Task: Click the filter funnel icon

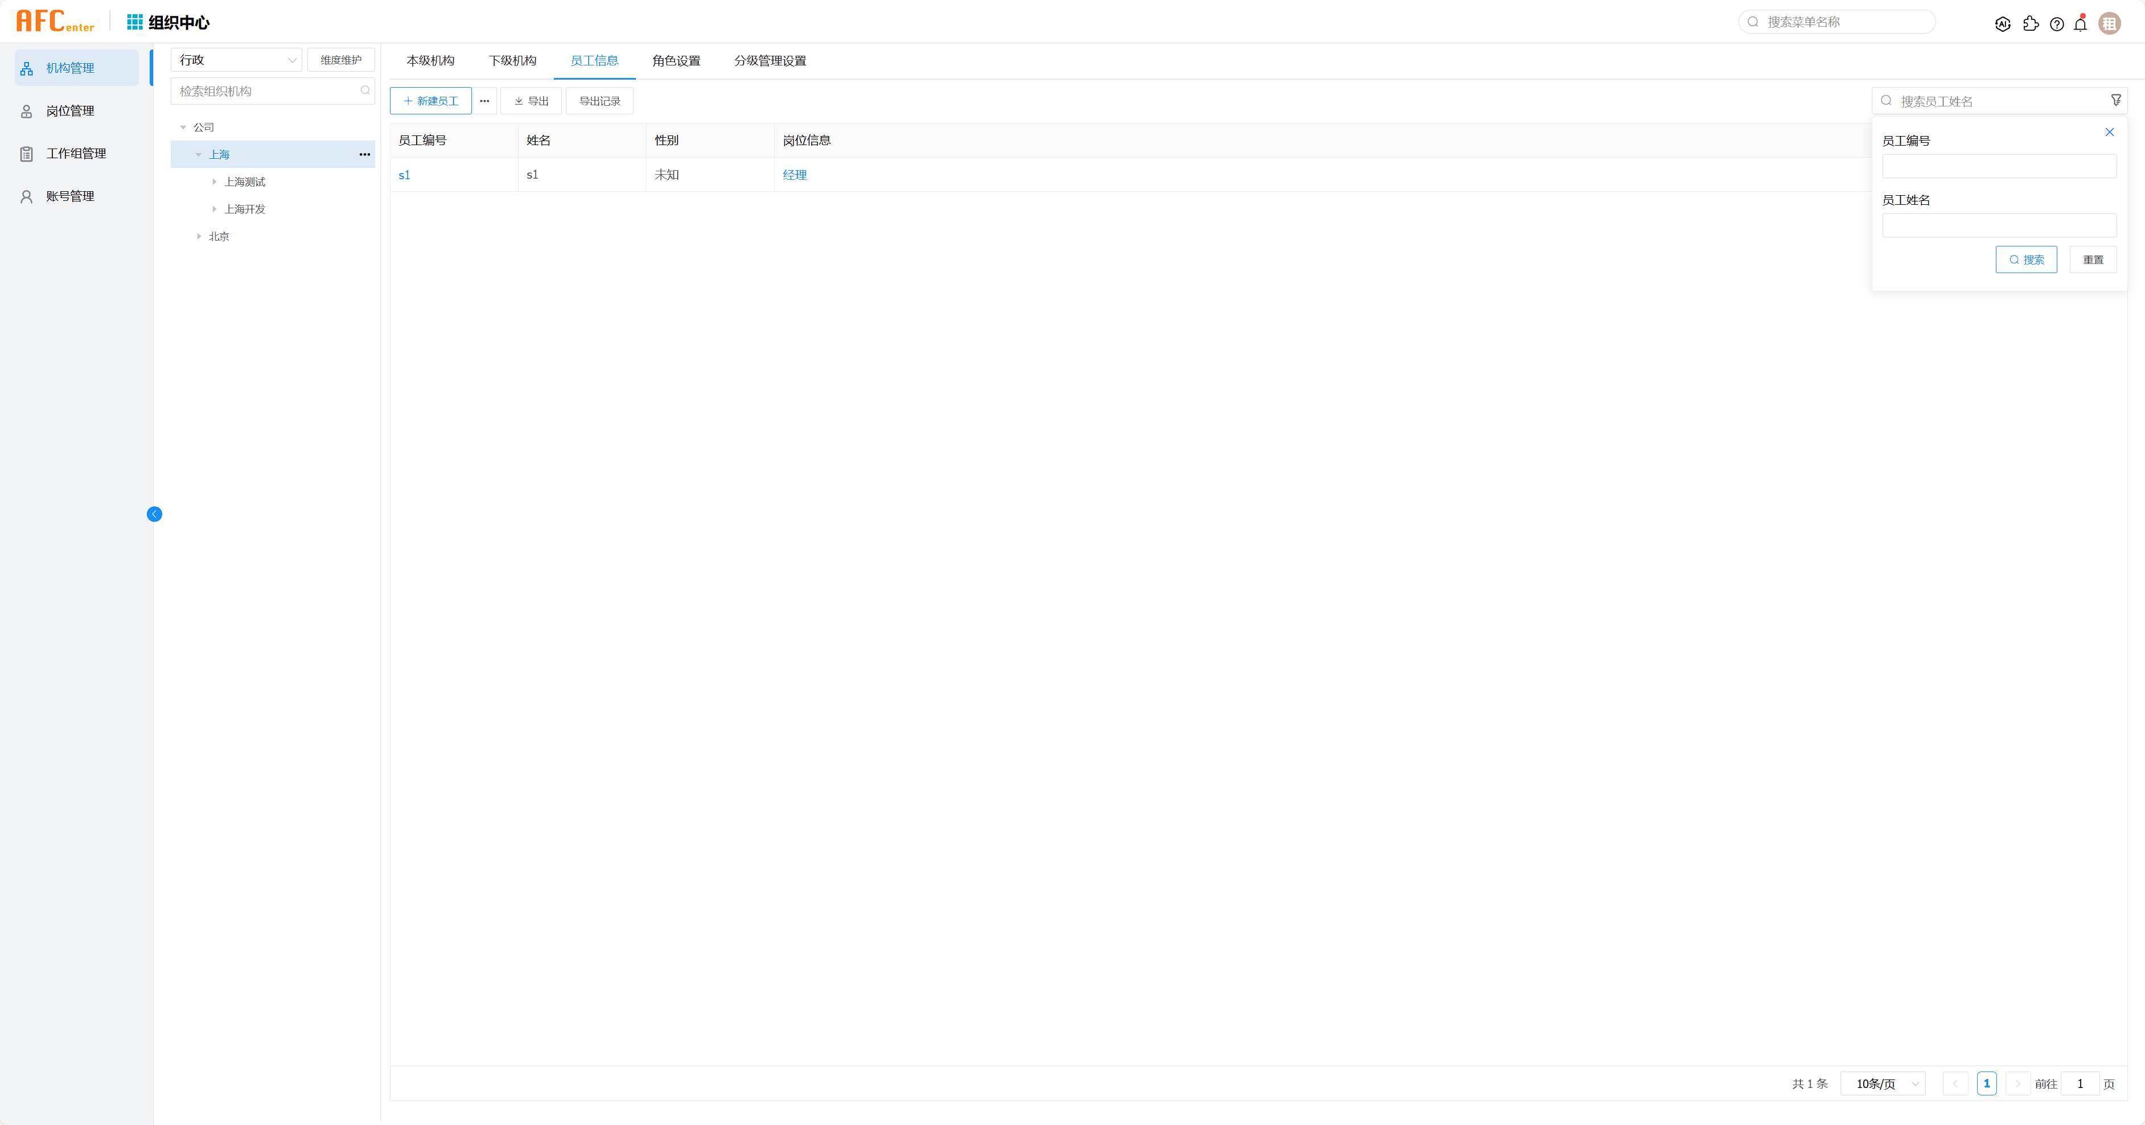Action: pos(2115,101)
